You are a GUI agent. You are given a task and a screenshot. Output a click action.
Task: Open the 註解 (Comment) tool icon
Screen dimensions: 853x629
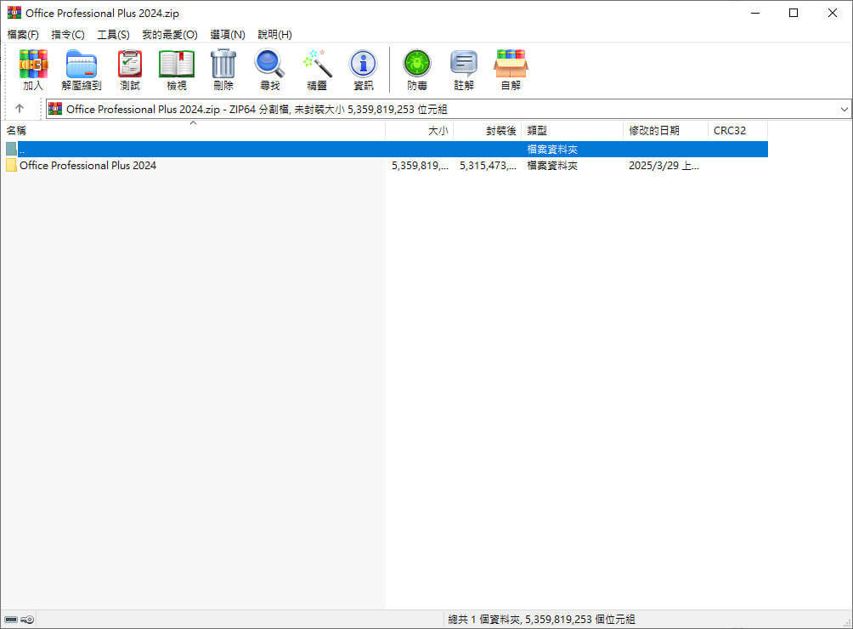tap(464, 70)
